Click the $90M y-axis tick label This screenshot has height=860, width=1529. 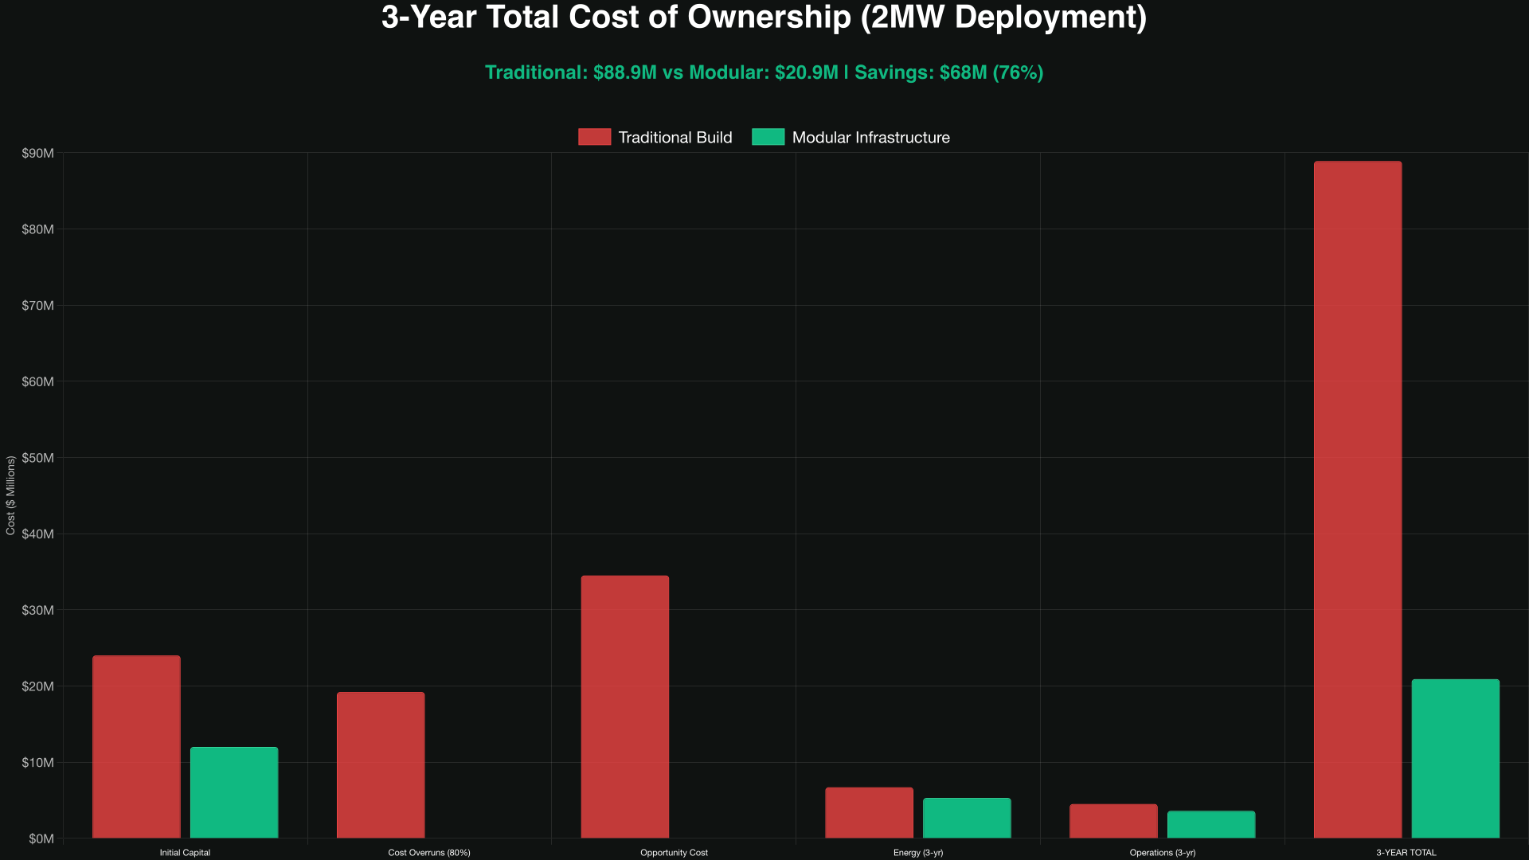click(38, 153)
